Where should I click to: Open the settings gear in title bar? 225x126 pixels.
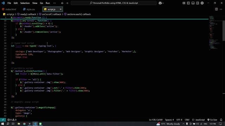[202, 3]
